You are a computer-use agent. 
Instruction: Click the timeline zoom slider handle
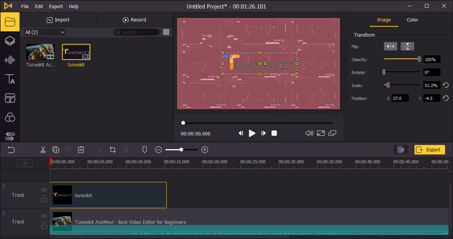[181, 150]
